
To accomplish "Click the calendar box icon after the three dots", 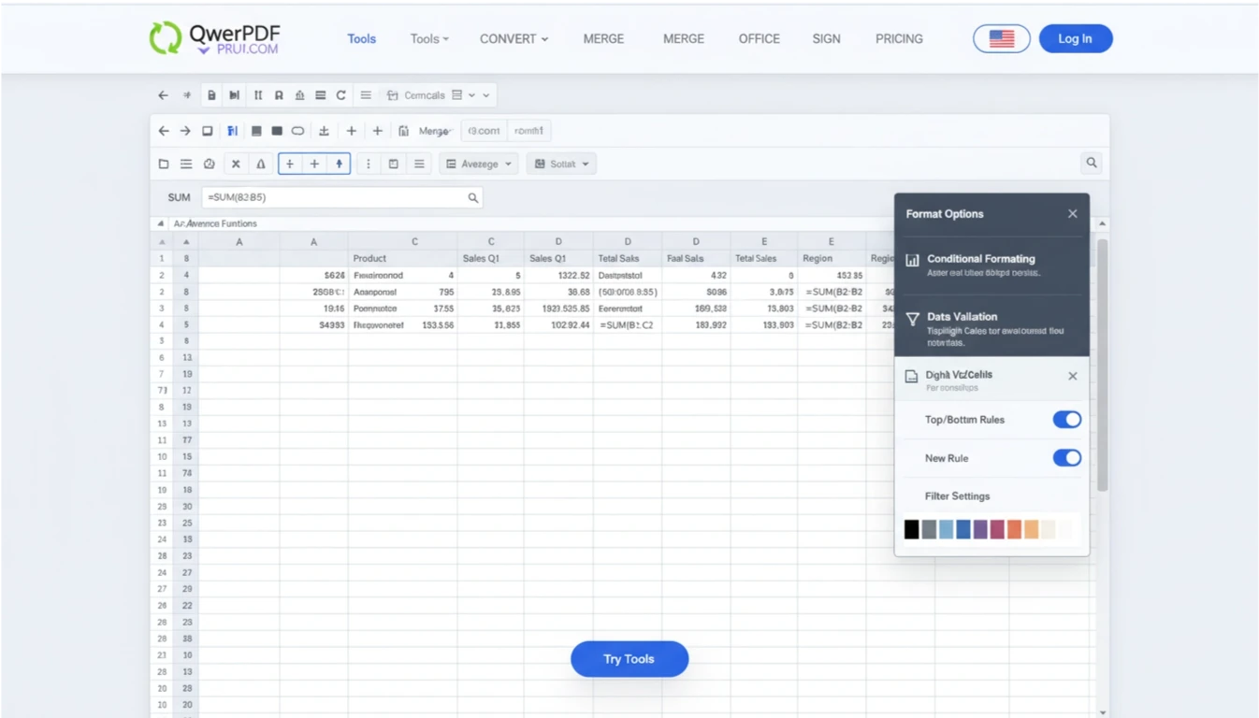I will tap(394, 164).
